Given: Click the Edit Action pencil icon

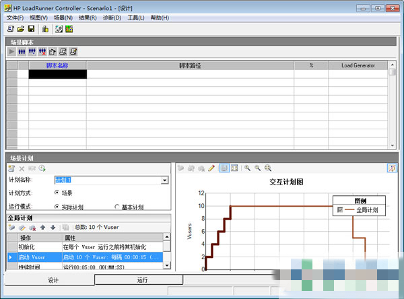Looking at the screenshot, I should [x=22, y=228].
